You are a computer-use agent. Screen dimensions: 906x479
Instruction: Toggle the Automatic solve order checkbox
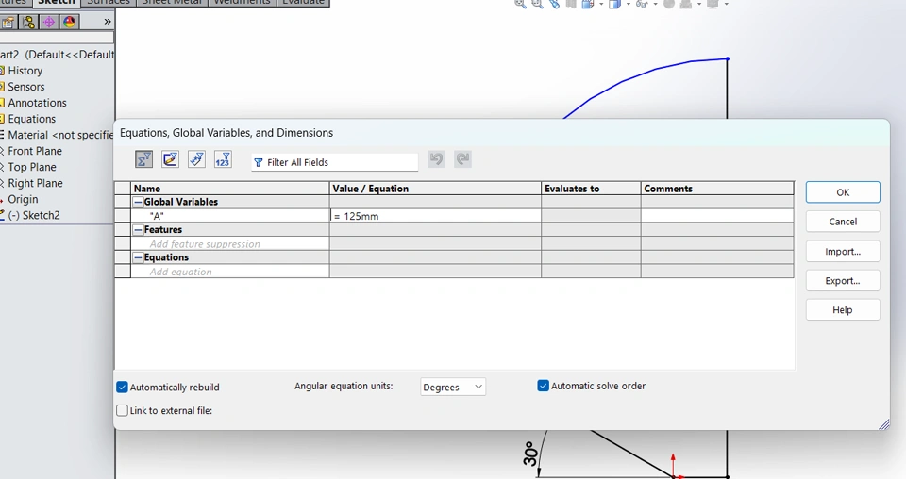pyautogui.click(x=544, y=386)
